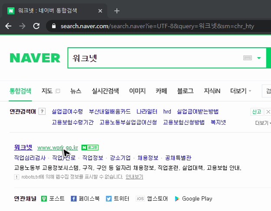Search related term 부산내일배움카드
Image resolution: width=271 pixels, height=211 pixels.
[x=110, y=111]
